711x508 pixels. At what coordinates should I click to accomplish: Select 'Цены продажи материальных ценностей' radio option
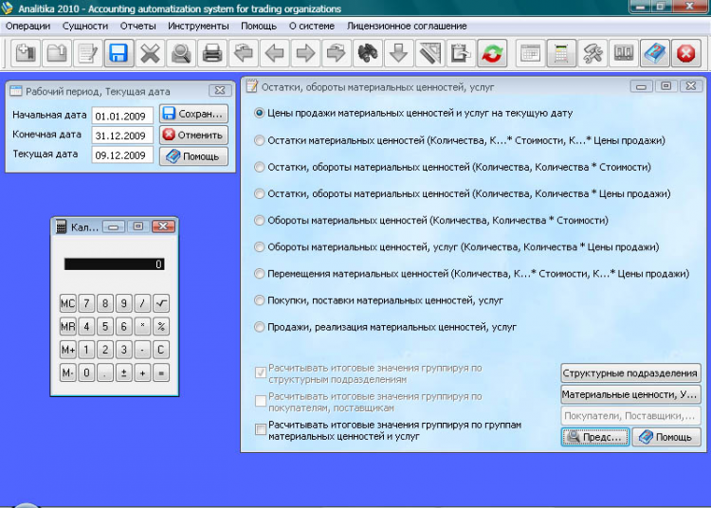(x=259, y=113)
